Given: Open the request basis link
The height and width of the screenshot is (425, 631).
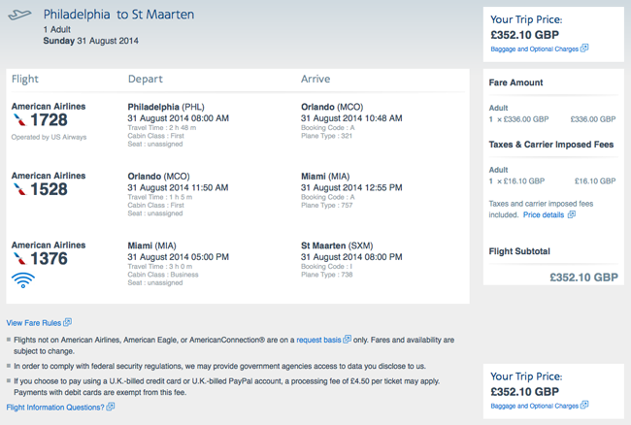Looking at the screenshot, I should (318, 340).
